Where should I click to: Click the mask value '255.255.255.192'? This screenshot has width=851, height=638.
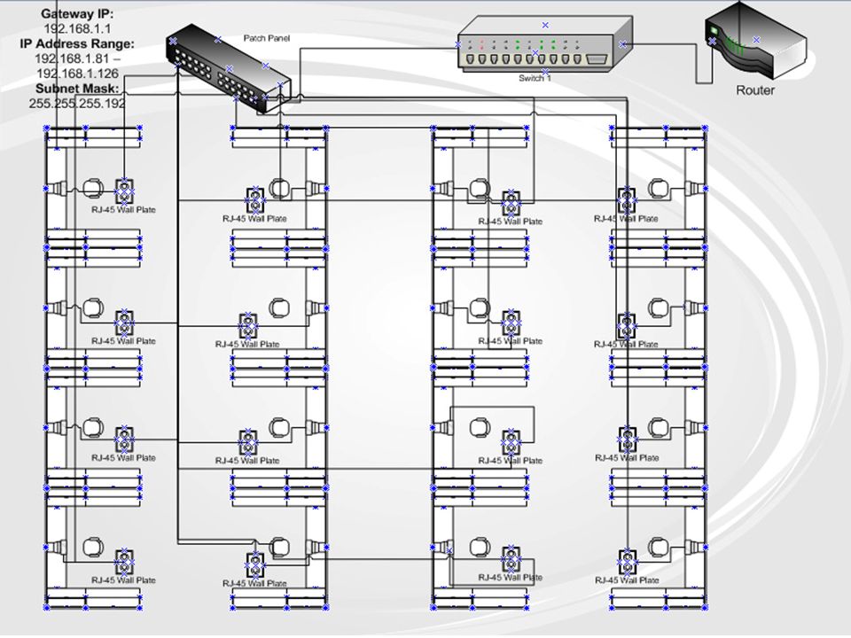coord(77,103)
